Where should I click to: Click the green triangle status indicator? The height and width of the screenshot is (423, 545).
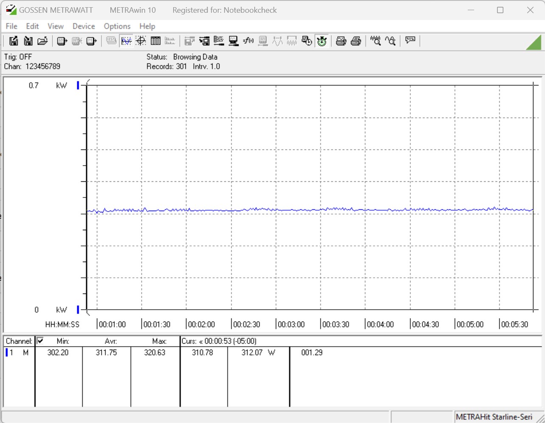(534, 42)
